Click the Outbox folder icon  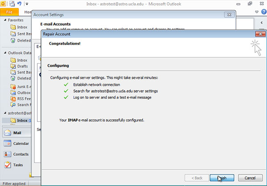[x=13, y=93]
